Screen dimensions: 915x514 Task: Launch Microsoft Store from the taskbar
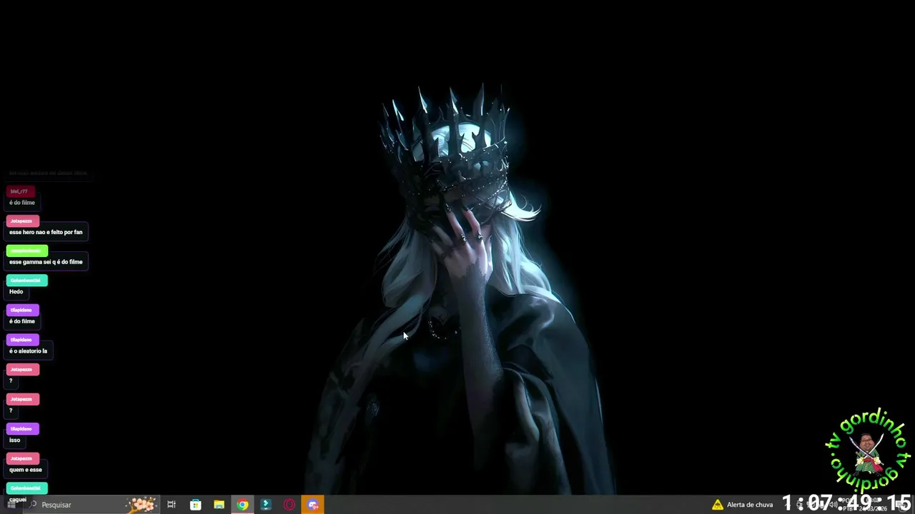(195, 505)
